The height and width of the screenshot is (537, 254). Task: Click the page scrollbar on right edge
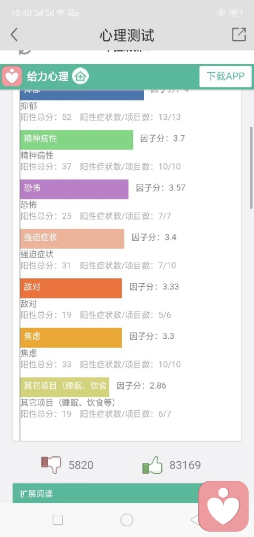coord(251,167)
